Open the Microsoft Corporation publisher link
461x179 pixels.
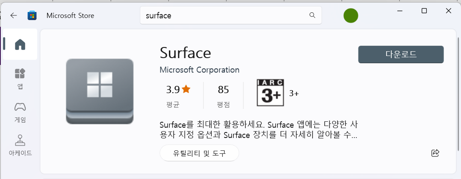tap(199, 70)
